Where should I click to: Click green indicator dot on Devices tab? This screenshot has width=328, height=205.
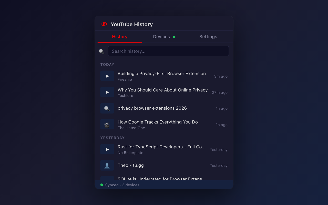click(x=174, y=37)
